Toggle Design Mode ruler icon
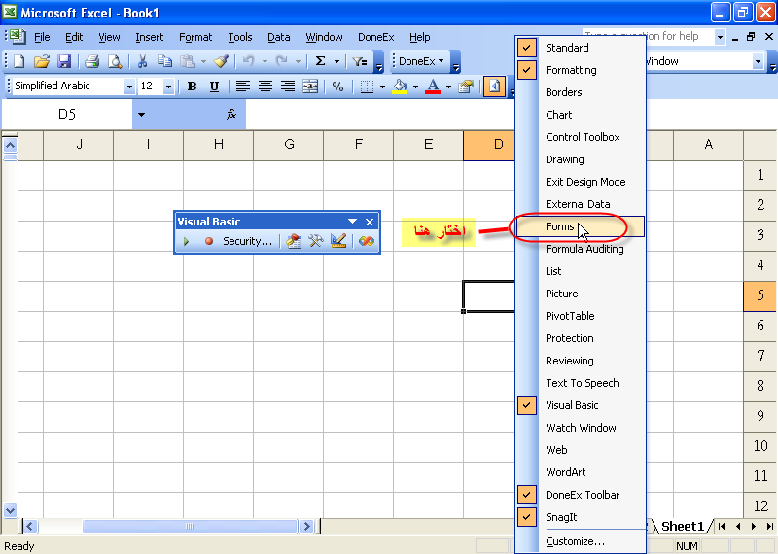778x554 pixels. tap(338, 242)
